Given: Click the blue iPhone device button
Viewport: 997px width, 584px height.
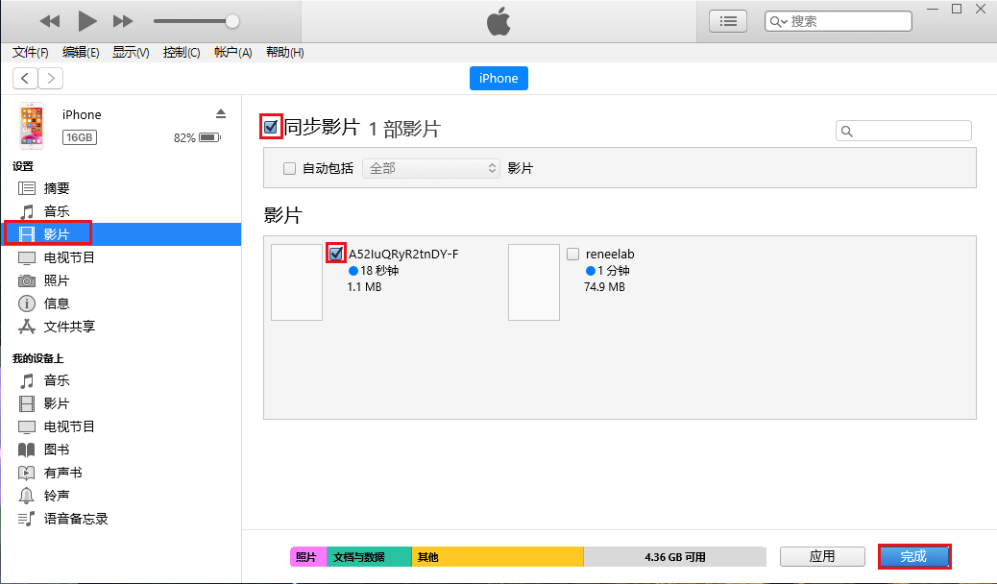Looking at the screenshot, I should pos(498,78).
